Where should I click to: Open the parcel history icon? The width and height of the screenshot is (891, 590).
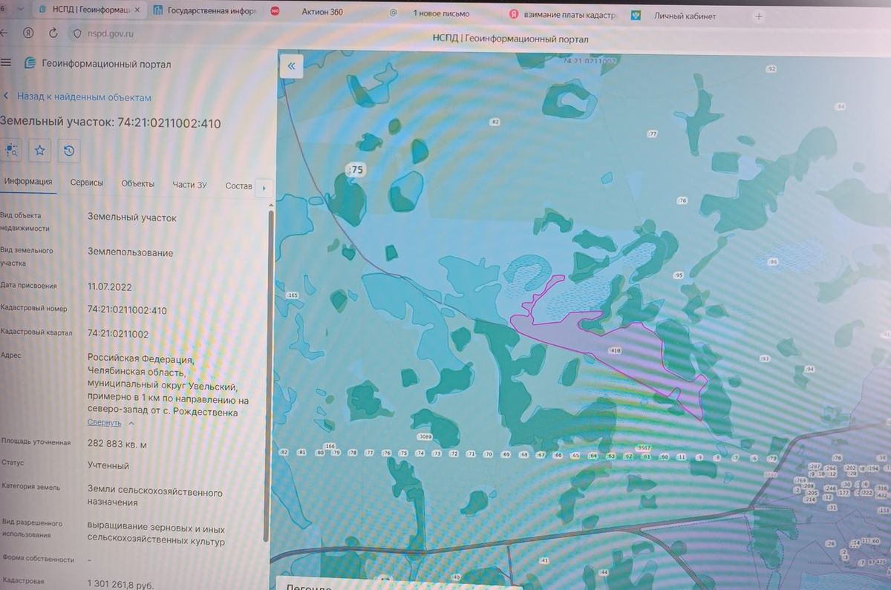[69, 151]
